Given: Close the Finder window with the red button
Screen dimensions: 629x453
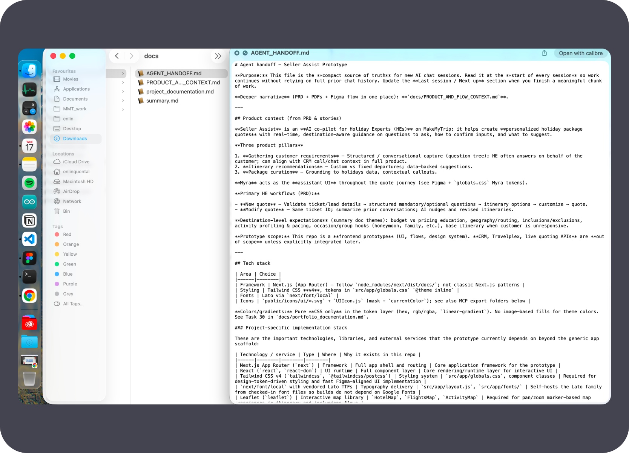Looking at the screenshot, I should pyautogui.click(x=53, y=56).
